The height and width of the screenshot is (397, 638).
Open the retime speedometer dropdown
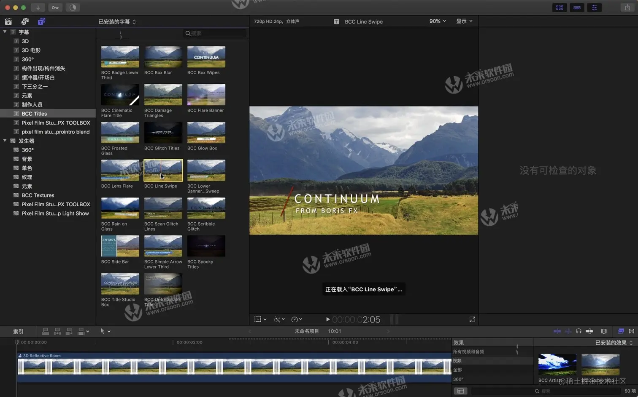(x=297, y=320)
